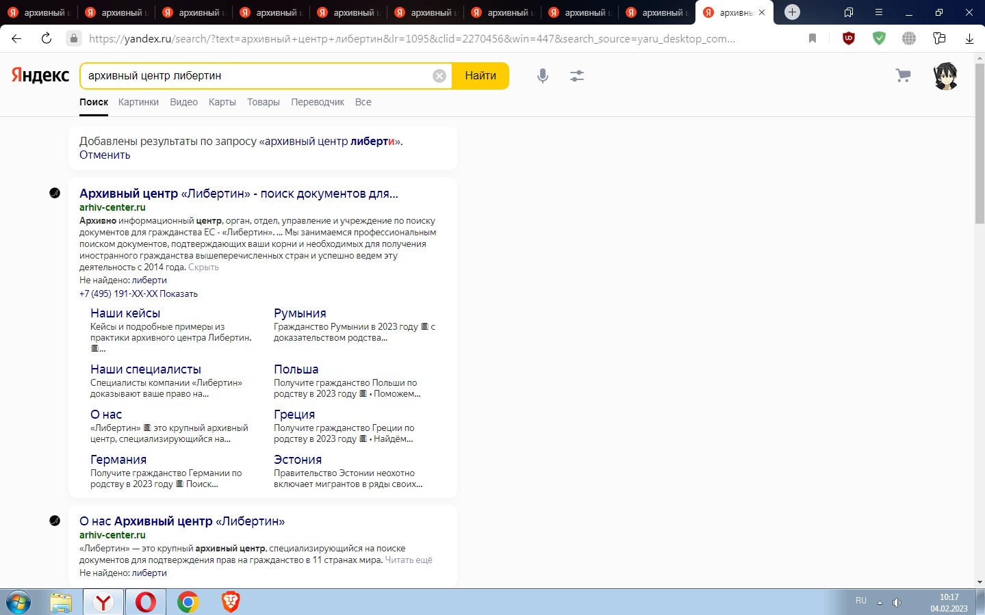Show hidden system tray icons arrow
The height and width of the screenshot is (615, 985).
(880, 603)
